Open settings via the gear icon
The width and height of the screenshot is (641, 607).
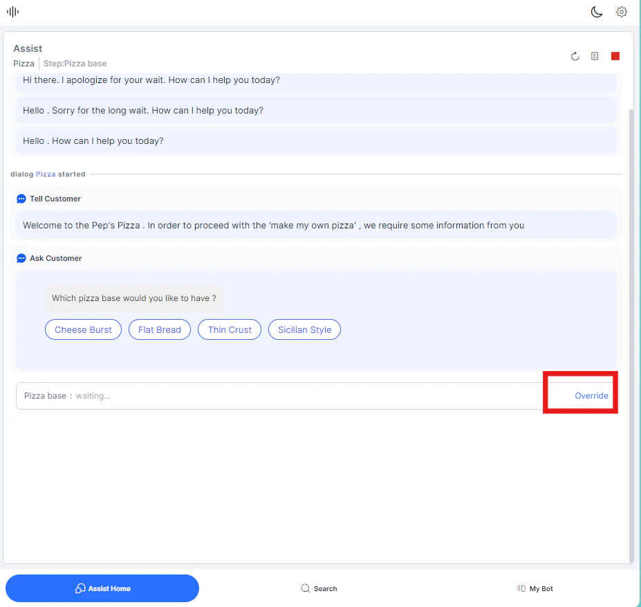pos(622,12)
